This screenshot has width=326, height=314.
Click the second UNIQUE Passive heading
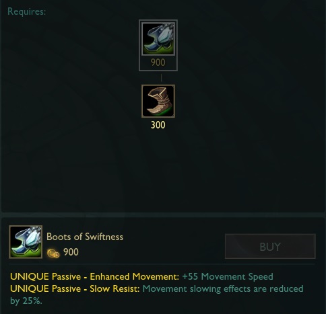click(x=45, y=288)
